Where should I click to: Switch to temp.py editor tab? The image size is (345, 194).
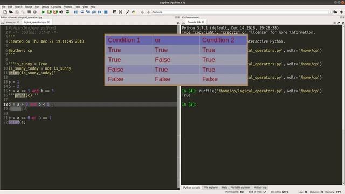point(11,22)
